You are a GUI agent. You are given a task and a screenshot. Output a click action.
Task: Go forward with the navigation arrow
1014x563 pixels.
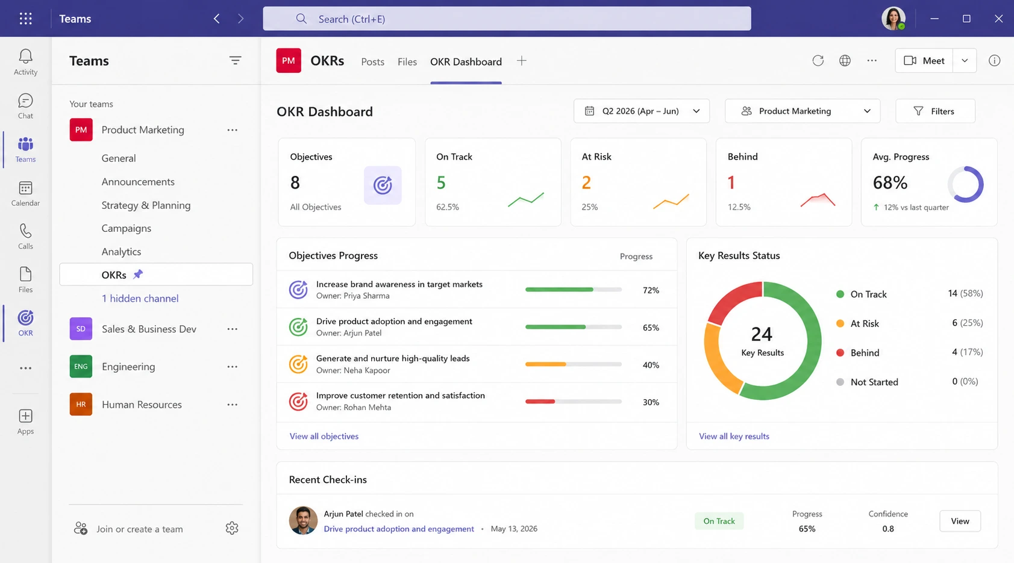click(x=240, y=19)
